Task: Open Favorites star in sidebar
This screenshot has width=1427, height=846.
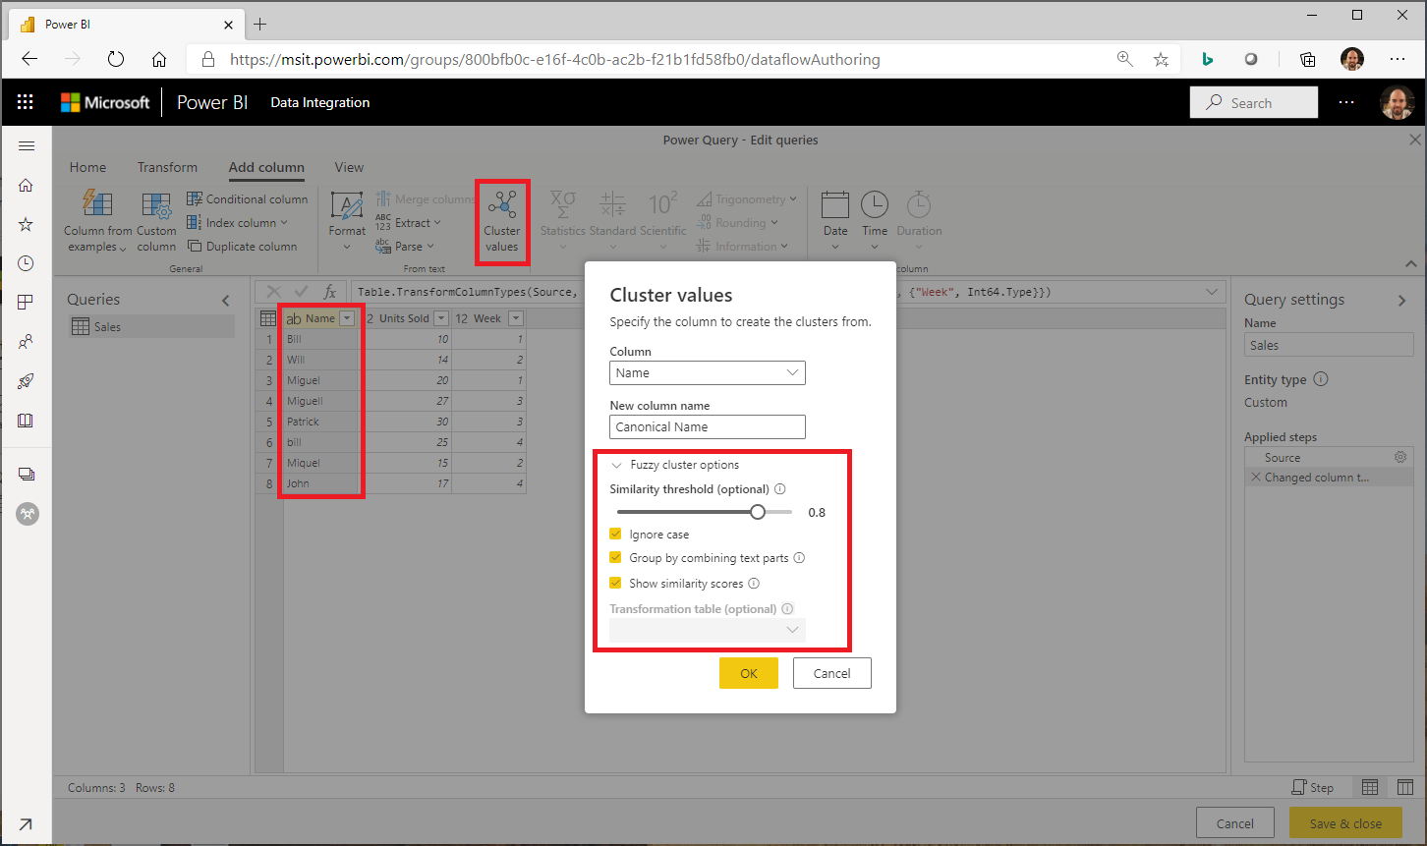Action: pos(27,224)
